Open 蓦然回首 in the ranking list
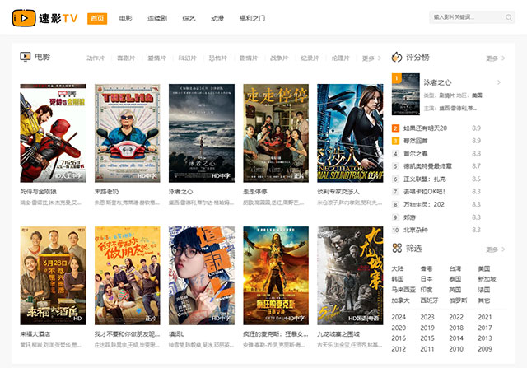The image size is (527, 368). [x=415, y=141]
